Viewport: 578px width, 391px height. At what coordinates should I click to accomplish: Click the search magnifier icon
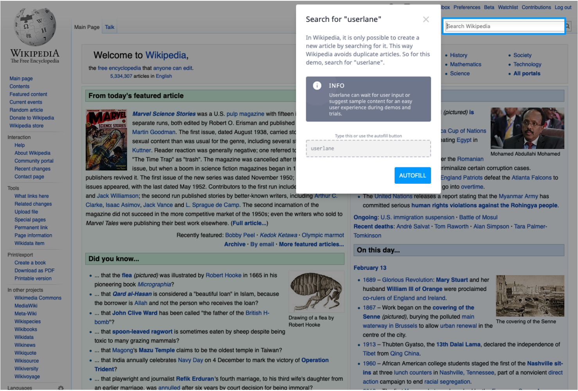[567, 26]
